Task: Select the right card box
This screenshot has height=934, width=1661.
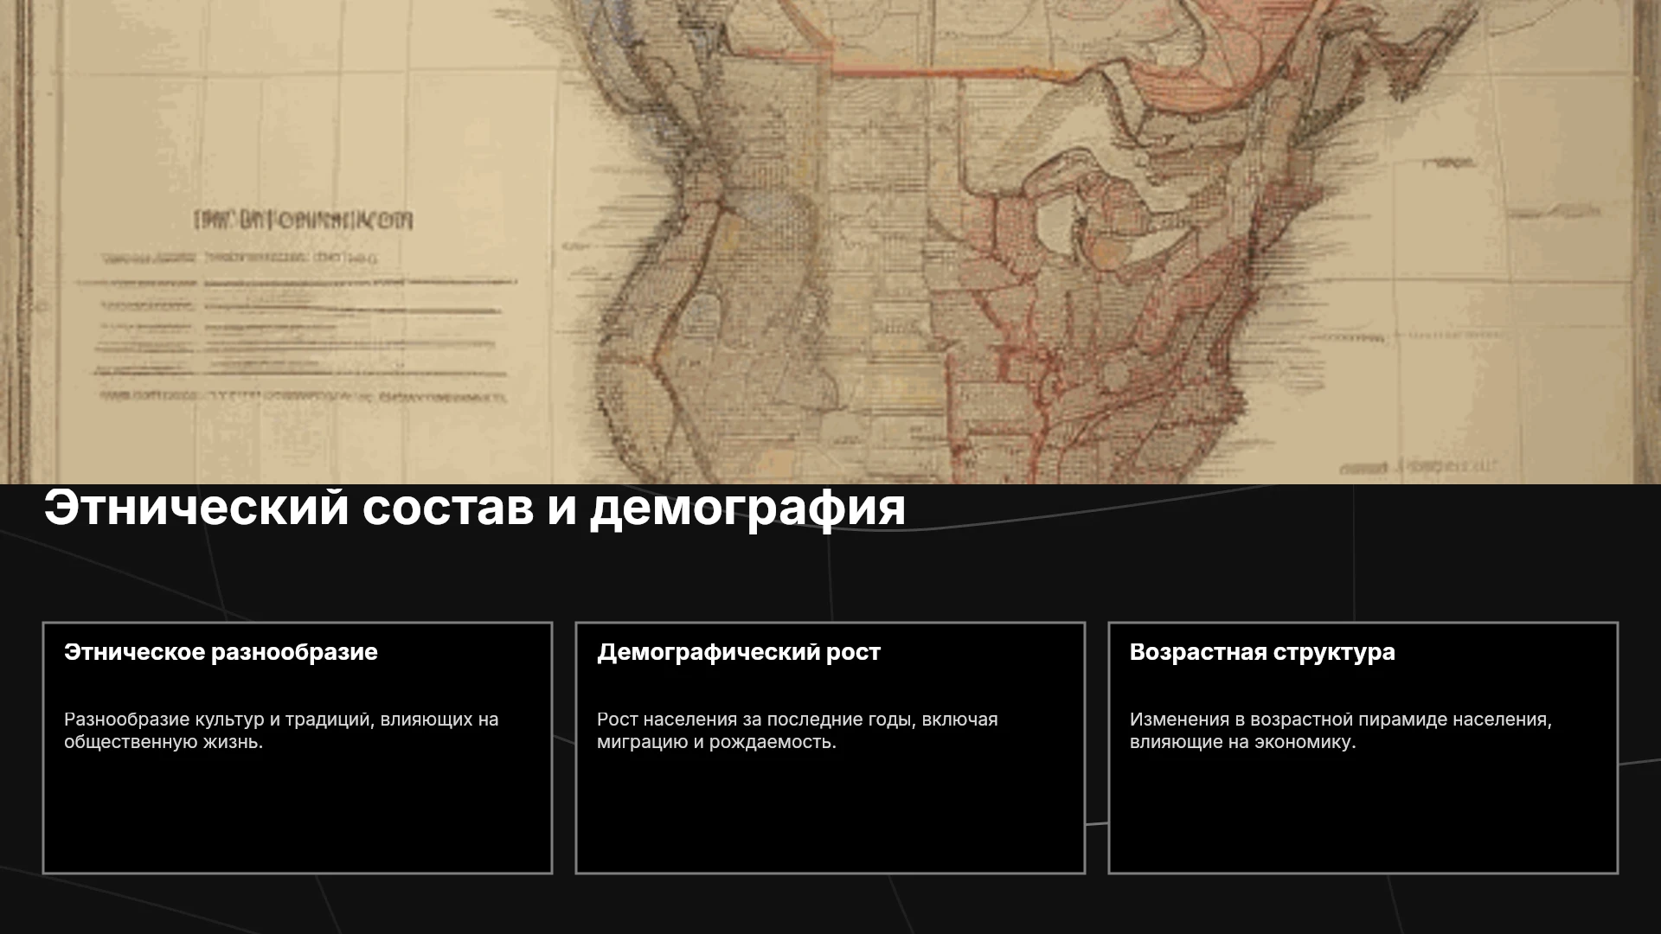Action: pos(1363,748)
